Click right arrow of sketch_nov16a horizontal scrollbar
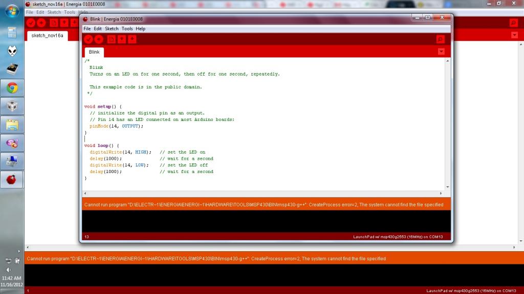This screenshot has width=524, height=294. [514, 248]
